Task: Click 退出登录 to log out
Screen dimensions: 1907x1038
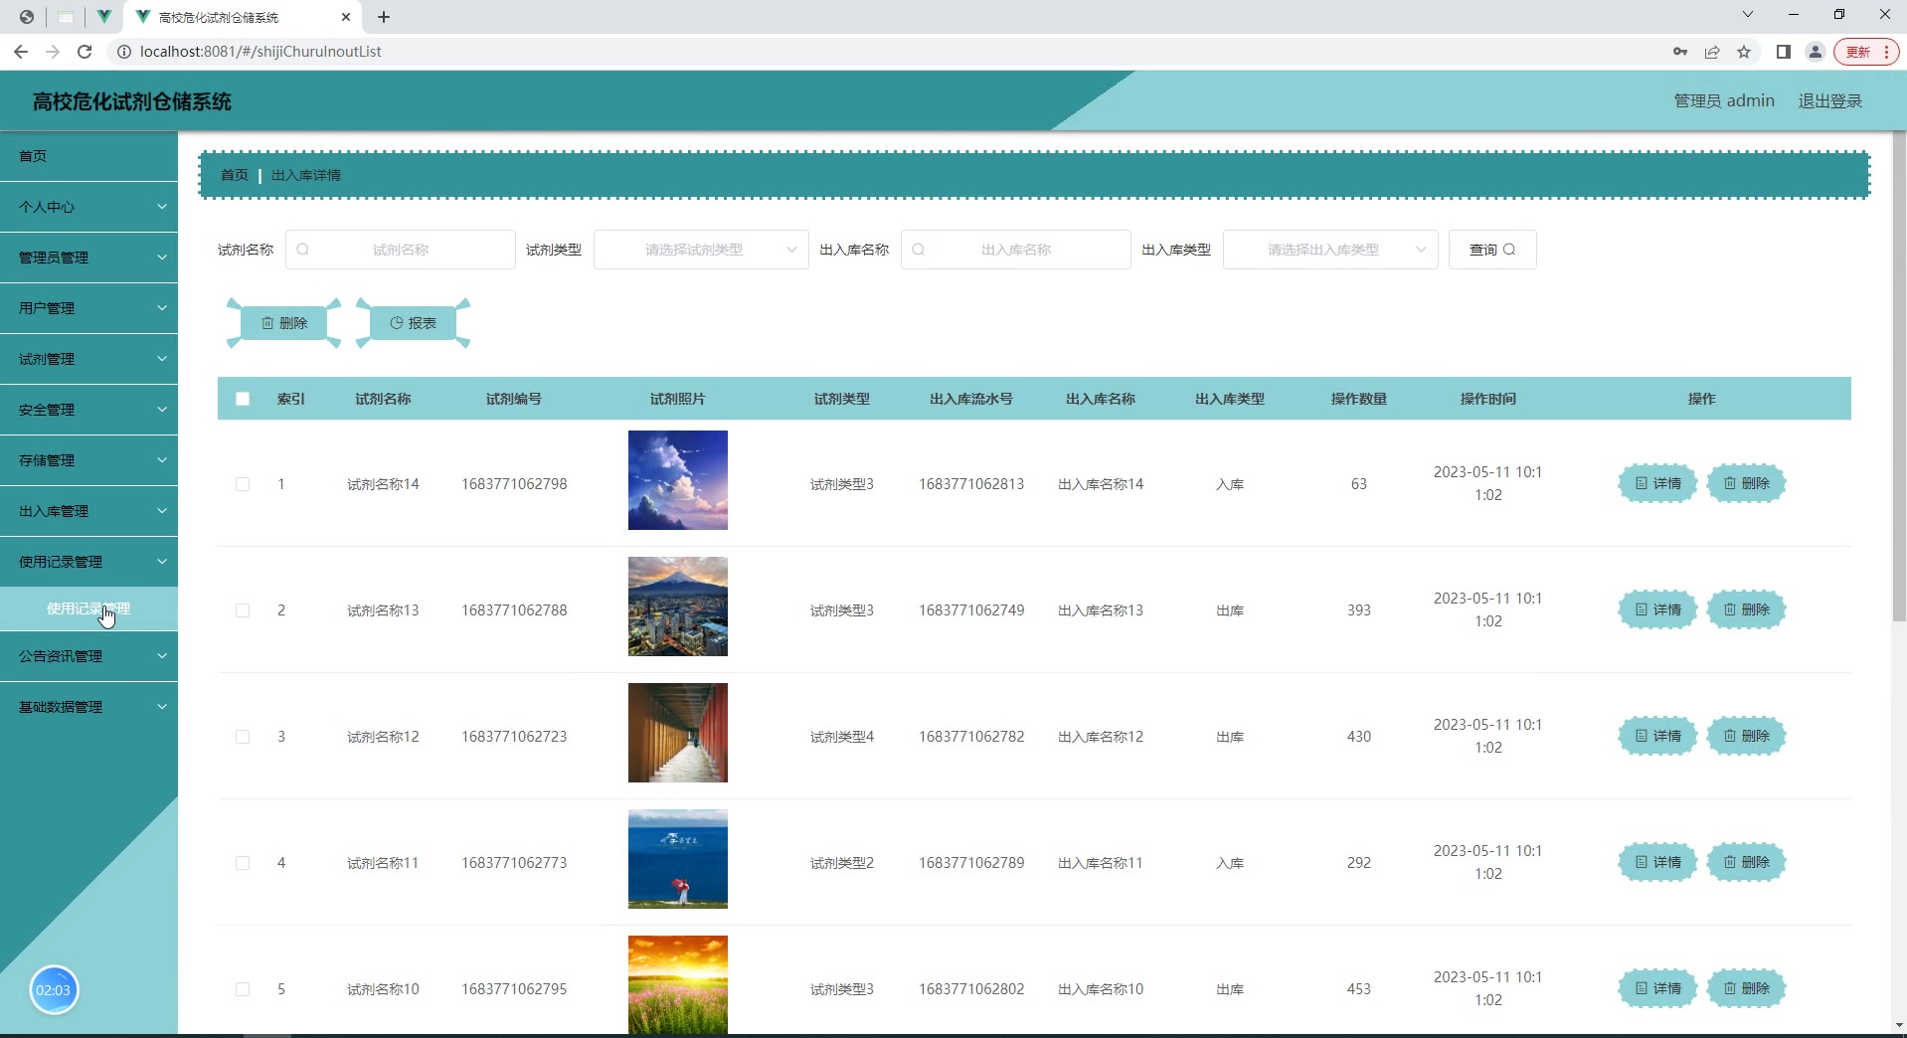Action: pyautogui.click(x=1829, y=100)
